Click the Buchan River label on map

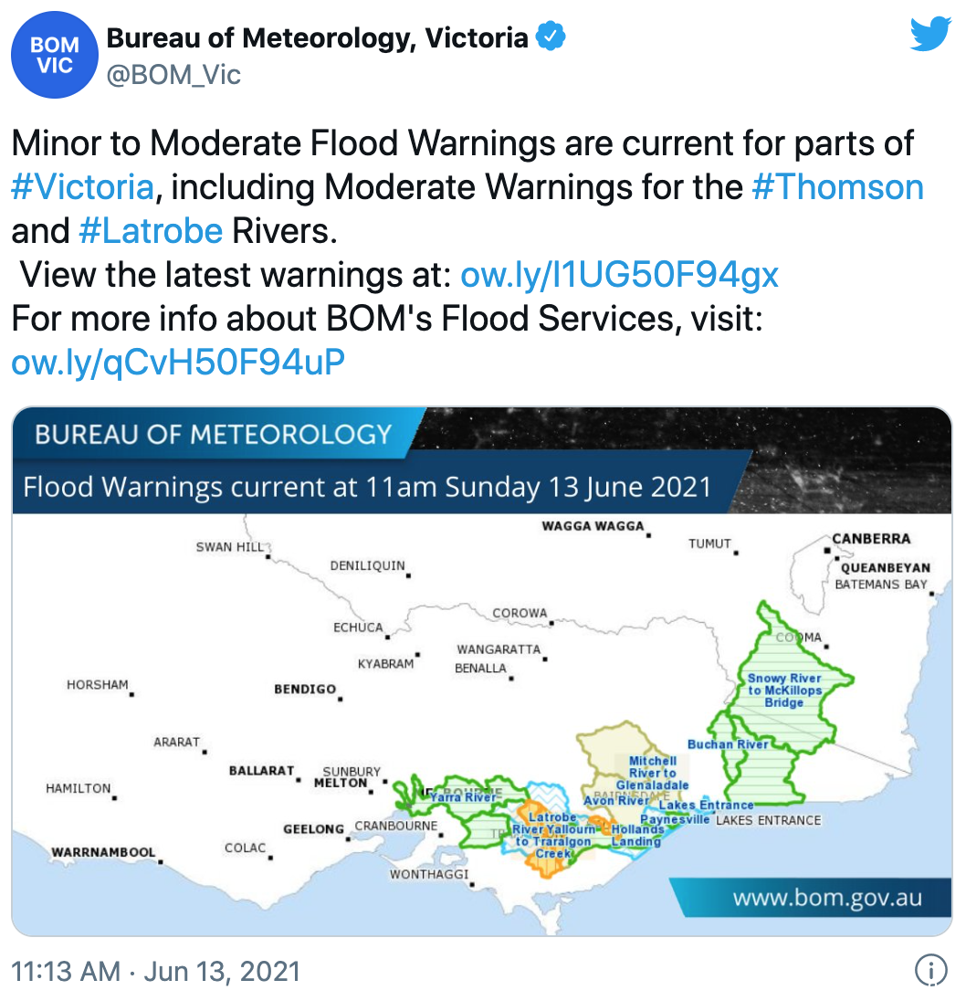pyautogui.click(x=728, y=743)
